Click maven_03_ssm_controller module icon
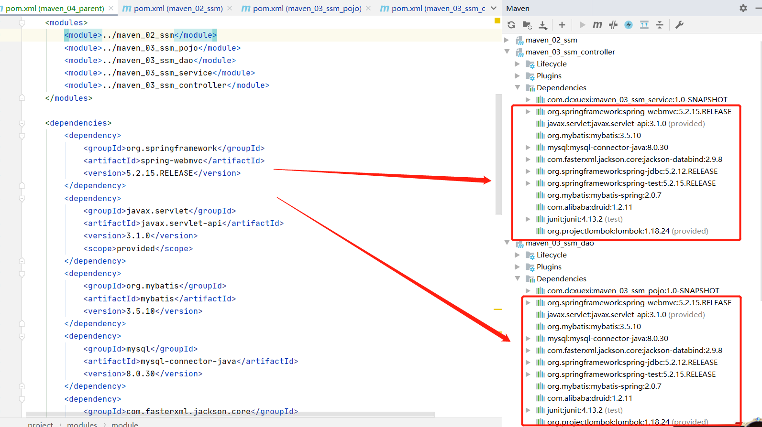 tap(519, 52)
